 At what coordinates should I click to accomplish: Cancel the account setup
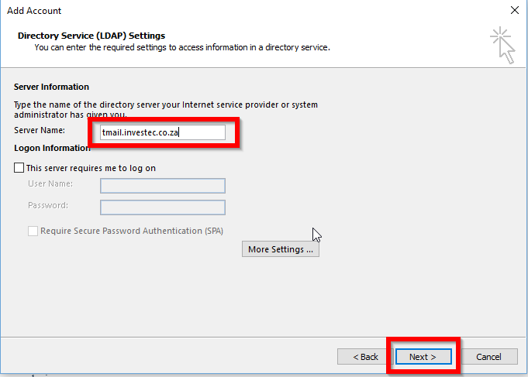[488, 357]
